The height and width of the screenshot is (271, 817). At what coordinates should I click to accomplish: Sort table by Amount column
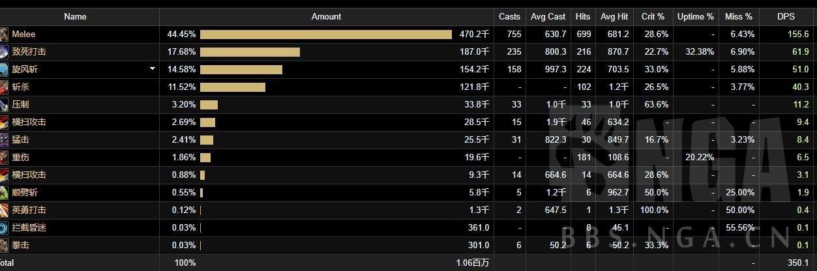(326, 17)
